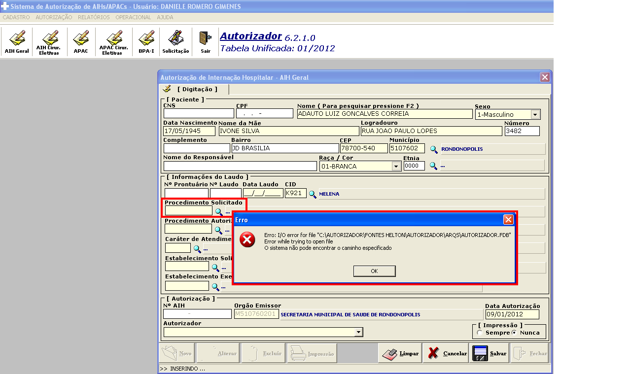Click the Número field 3482
631x374 pixels.
(522, 131)
